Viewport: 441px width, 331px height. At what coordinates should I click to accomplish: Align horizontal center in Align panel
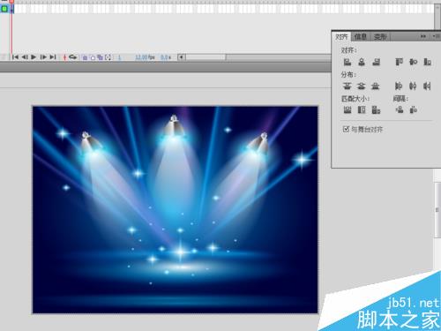pyautogui.click(x=362, y=62)
